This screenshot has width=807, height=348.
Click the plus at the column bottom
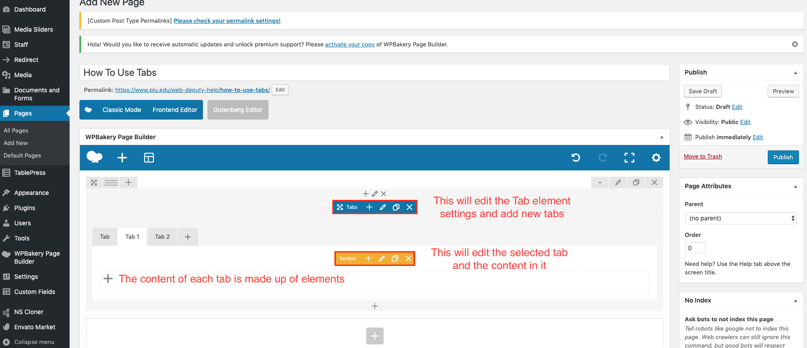(375, 306)
